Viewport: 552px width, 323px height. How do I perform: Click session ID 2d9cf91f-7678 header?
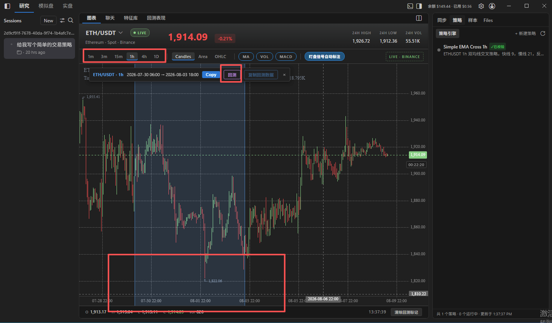coord(39,33)
